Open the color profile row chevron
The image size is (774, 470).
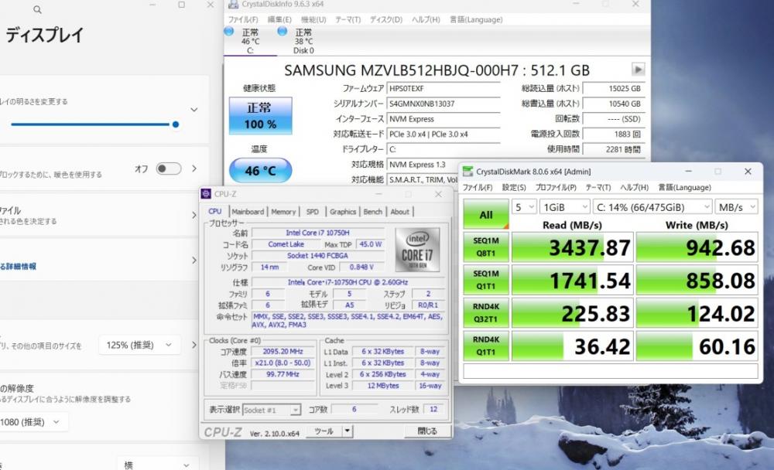click(194, 215)
